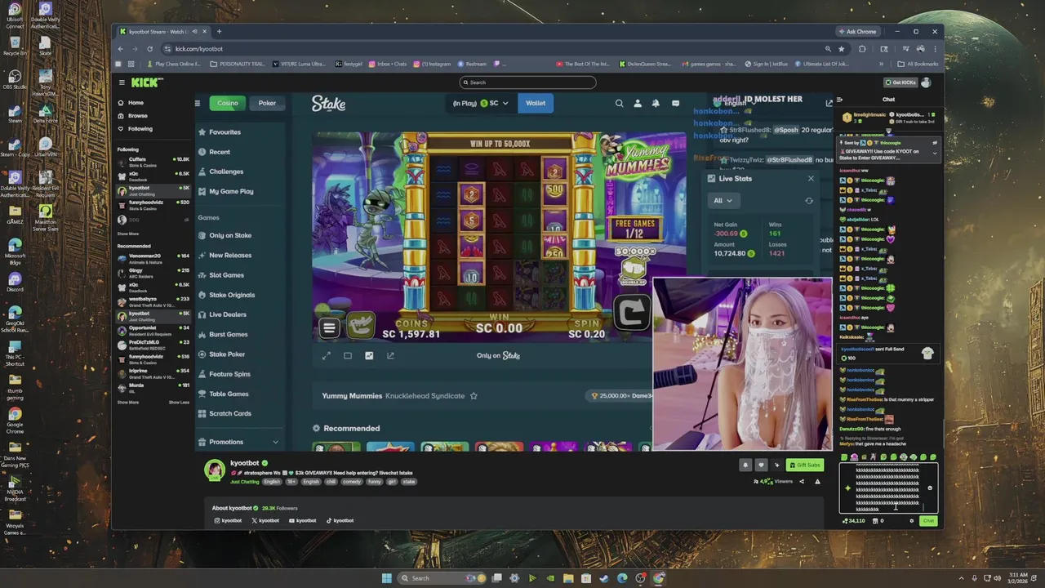The height and width of the screenshot is (588, 1045).
Task: Select the Poker tab
Action: coord(267,103)
